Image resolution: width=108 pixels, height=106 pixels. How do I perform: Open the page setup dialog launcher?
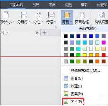56,27
